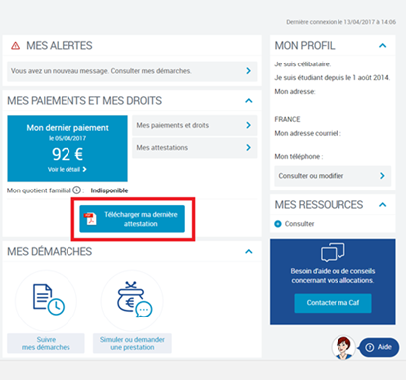Click the PDF icon on the download button

(90, 219)
